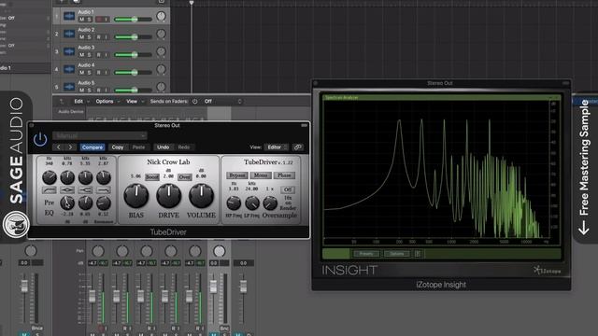Toggle the TubeDriver plugin power button
This screenshot has width=598, height=336.
(40, 139)
